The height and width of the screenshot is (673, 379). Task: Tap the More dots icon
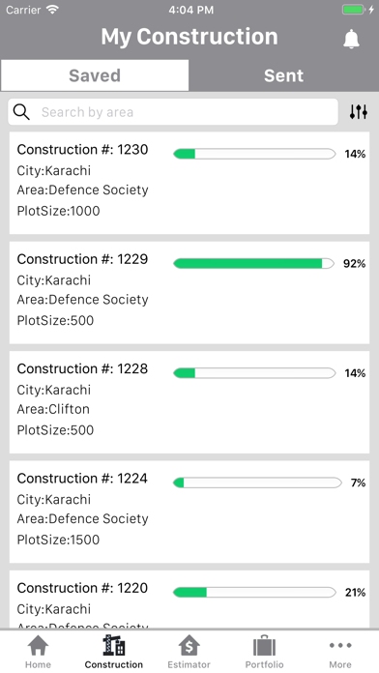340,645
